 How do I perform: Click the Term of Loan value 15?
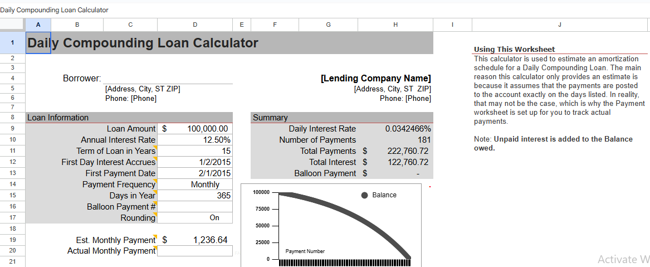[195, 151]
